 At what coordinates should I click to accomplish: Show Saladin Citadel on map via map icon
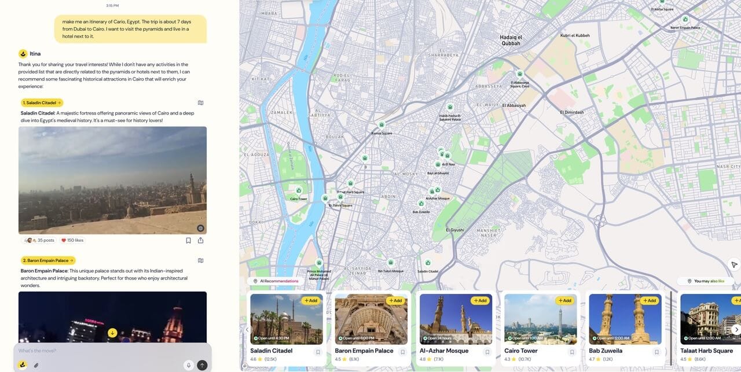pos(200,103)
